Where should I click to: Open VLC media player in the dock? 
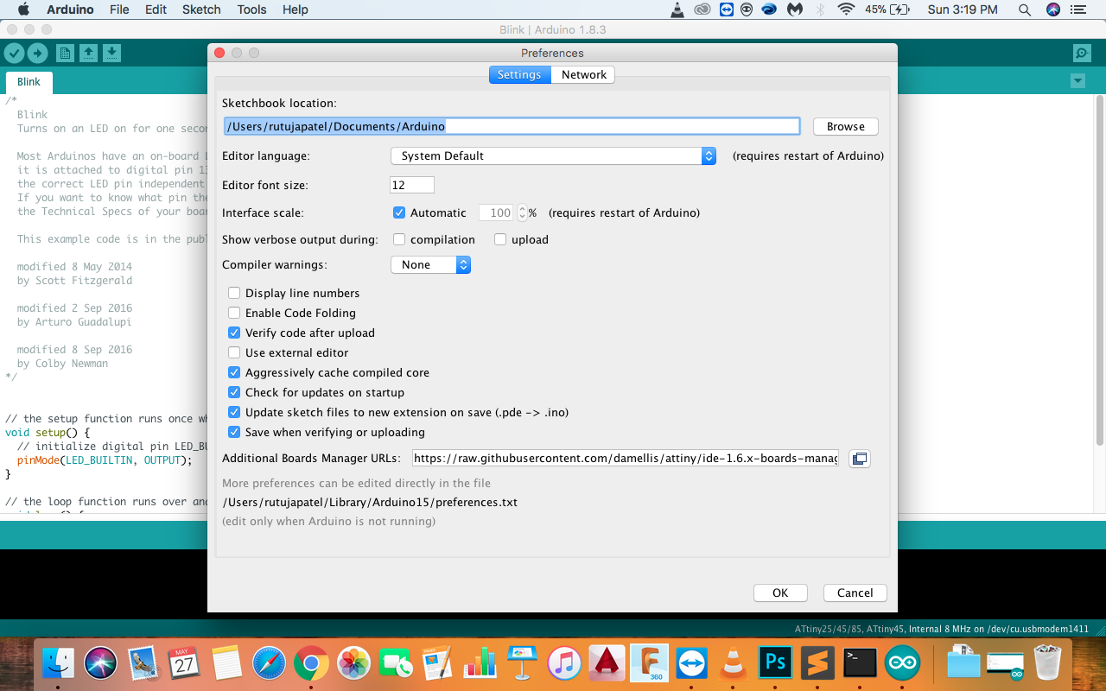[734, 663]
